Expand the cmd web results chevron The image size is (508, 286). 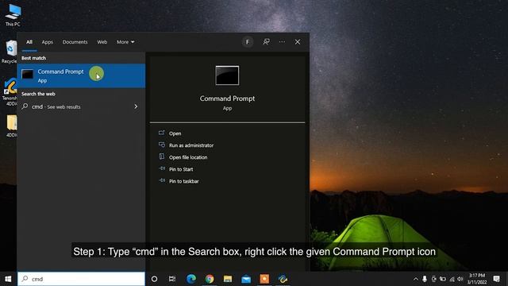coord(136,106)
